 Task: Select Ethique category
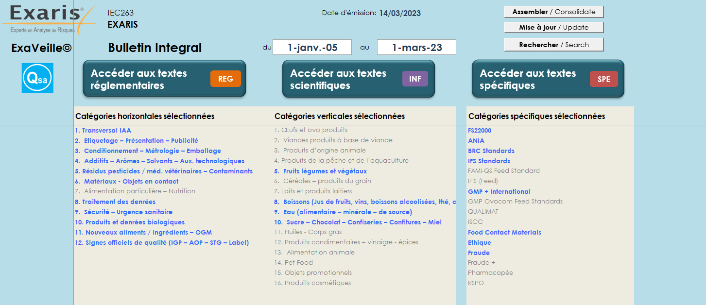point(480,242)
